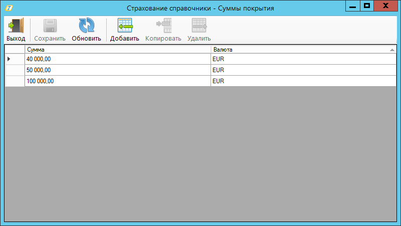Click the Выход (Exit) door icon
Viewport: 401px width, 226px height.
[x=16, y=26]
